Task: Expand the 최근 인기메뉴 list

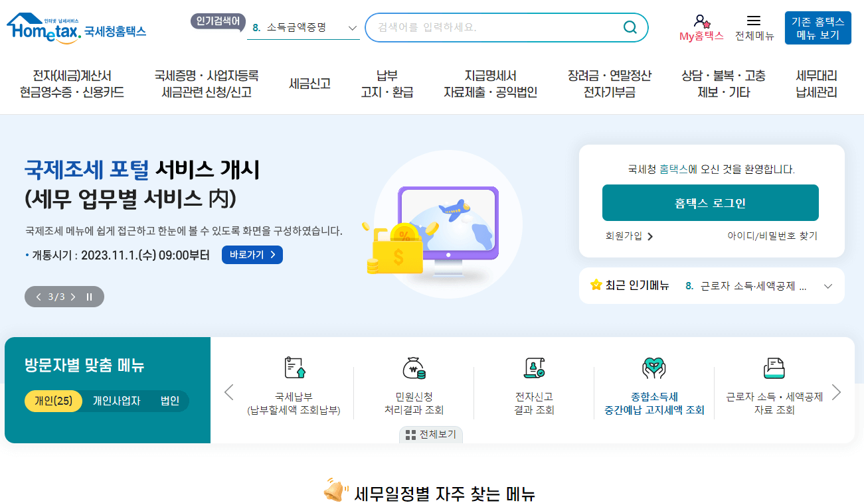Action: coord(827,286)
